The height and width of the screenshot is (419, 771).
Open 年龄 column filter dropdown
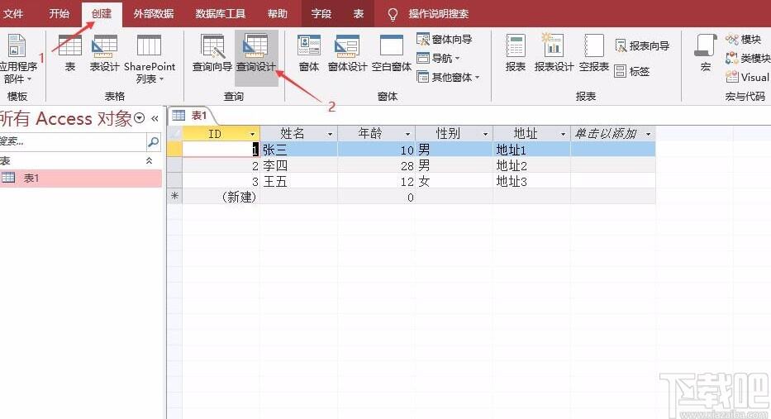coord(407,134)
